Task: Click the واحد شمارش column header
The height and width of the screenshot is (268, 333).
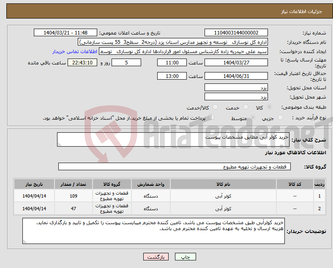Action: tap(150, 184)
